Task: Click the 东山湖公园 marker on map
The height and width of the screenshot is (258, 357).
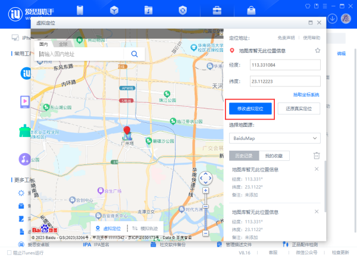Action: coord(46,107)
